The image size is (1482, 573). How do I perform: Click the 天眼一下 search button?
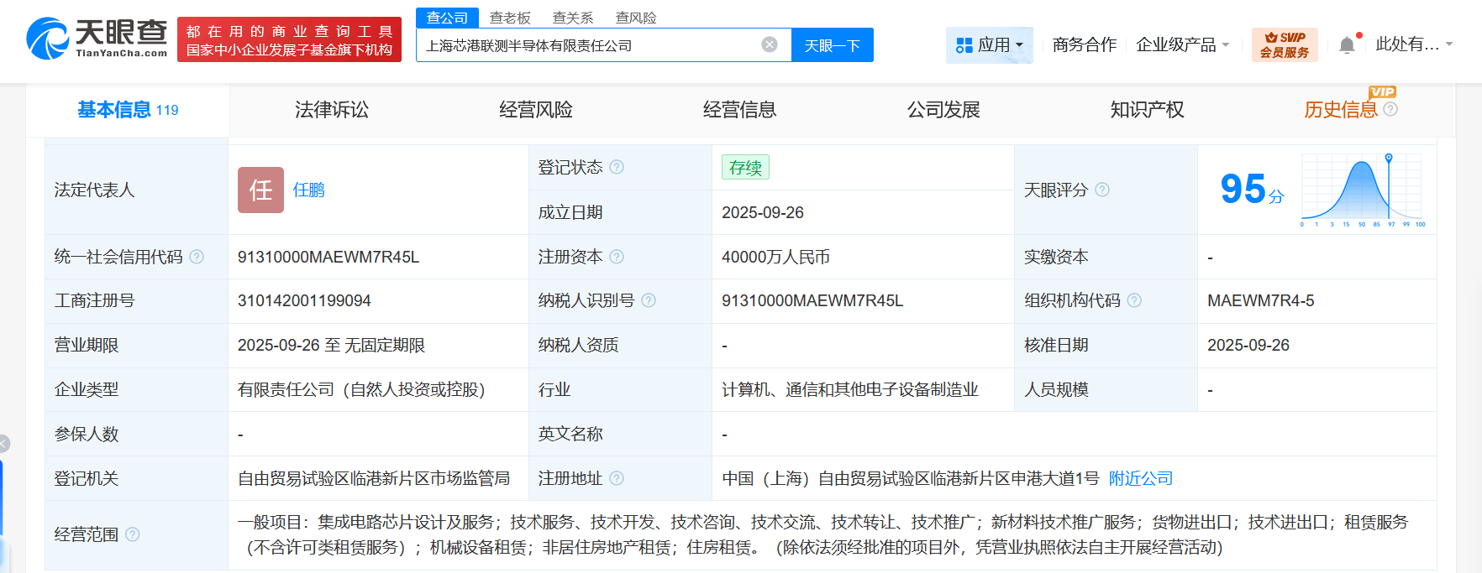[x=832, y=45]
